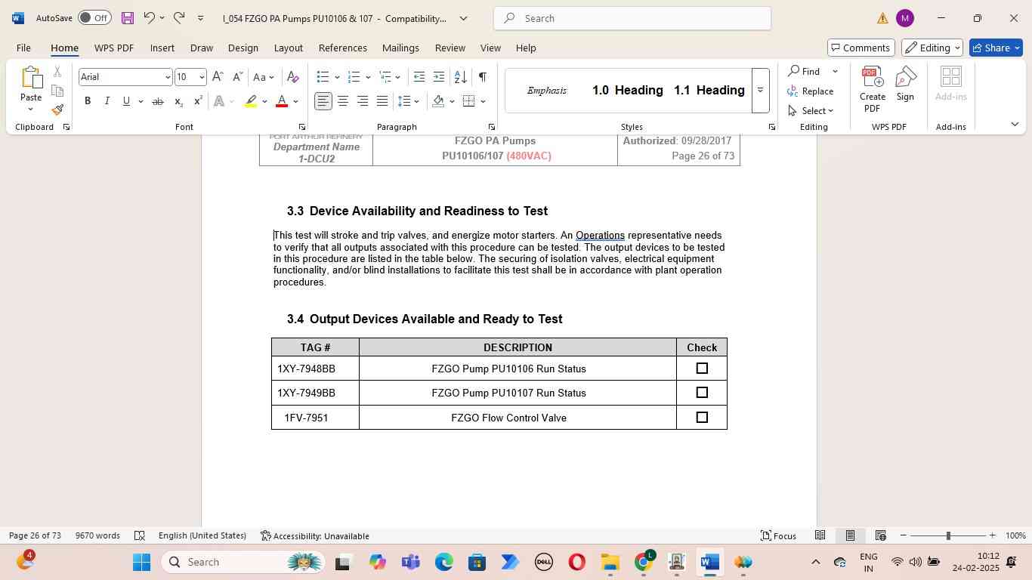1032x580 pixels.
Task: Open the font color dropdown arrow
Action: 295,101
